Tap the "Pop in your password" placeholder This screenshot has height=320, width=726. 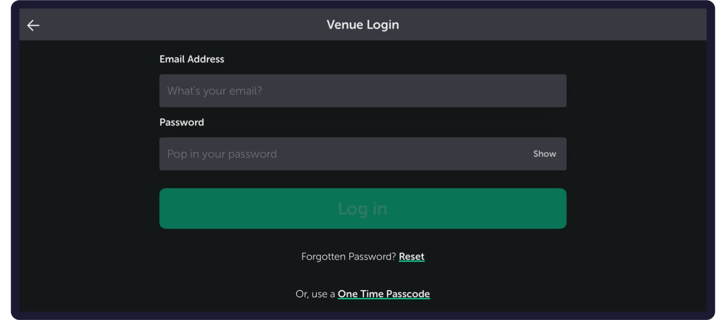pyautogui.click(x=222, y=154)
